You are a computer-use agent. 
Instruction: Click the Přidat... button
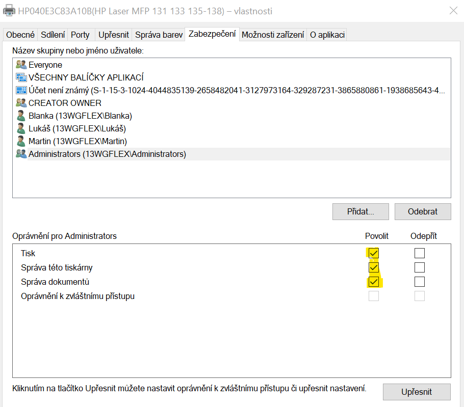tap(360, 211)
